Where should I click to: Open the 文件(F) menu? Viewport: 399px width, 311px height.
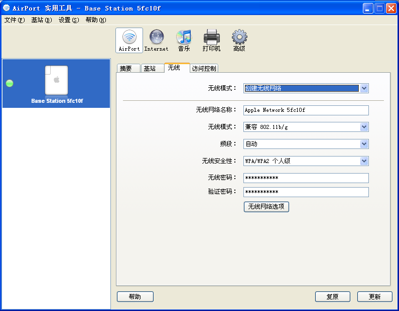(x=15, y=20)
